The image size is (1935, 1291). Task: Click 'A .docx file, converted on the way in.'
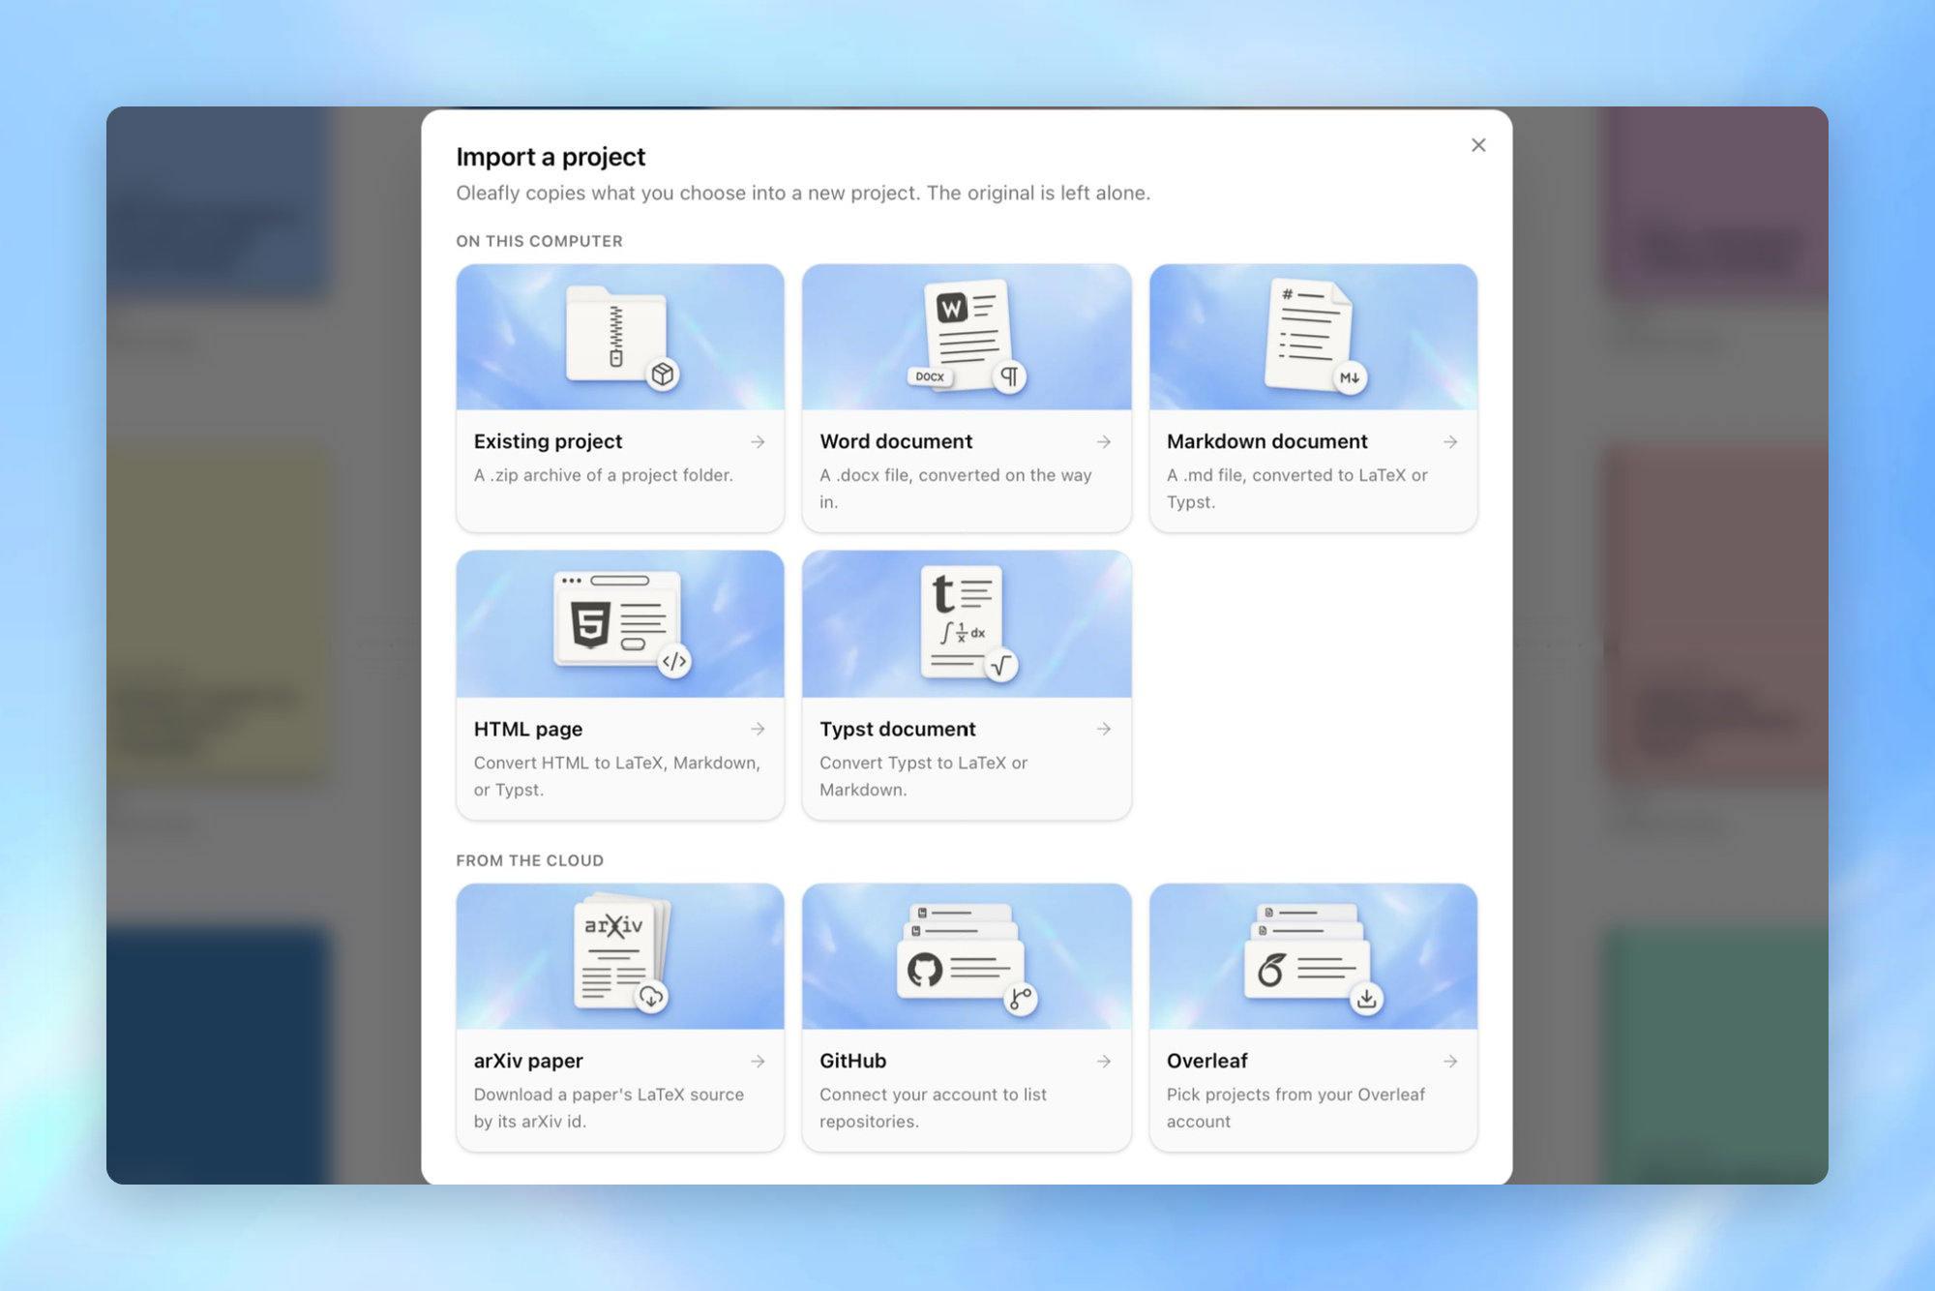pos(956,489)
